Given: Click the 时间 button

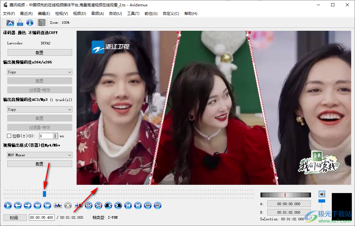Looking at the screenshot, I should (14, 217).
